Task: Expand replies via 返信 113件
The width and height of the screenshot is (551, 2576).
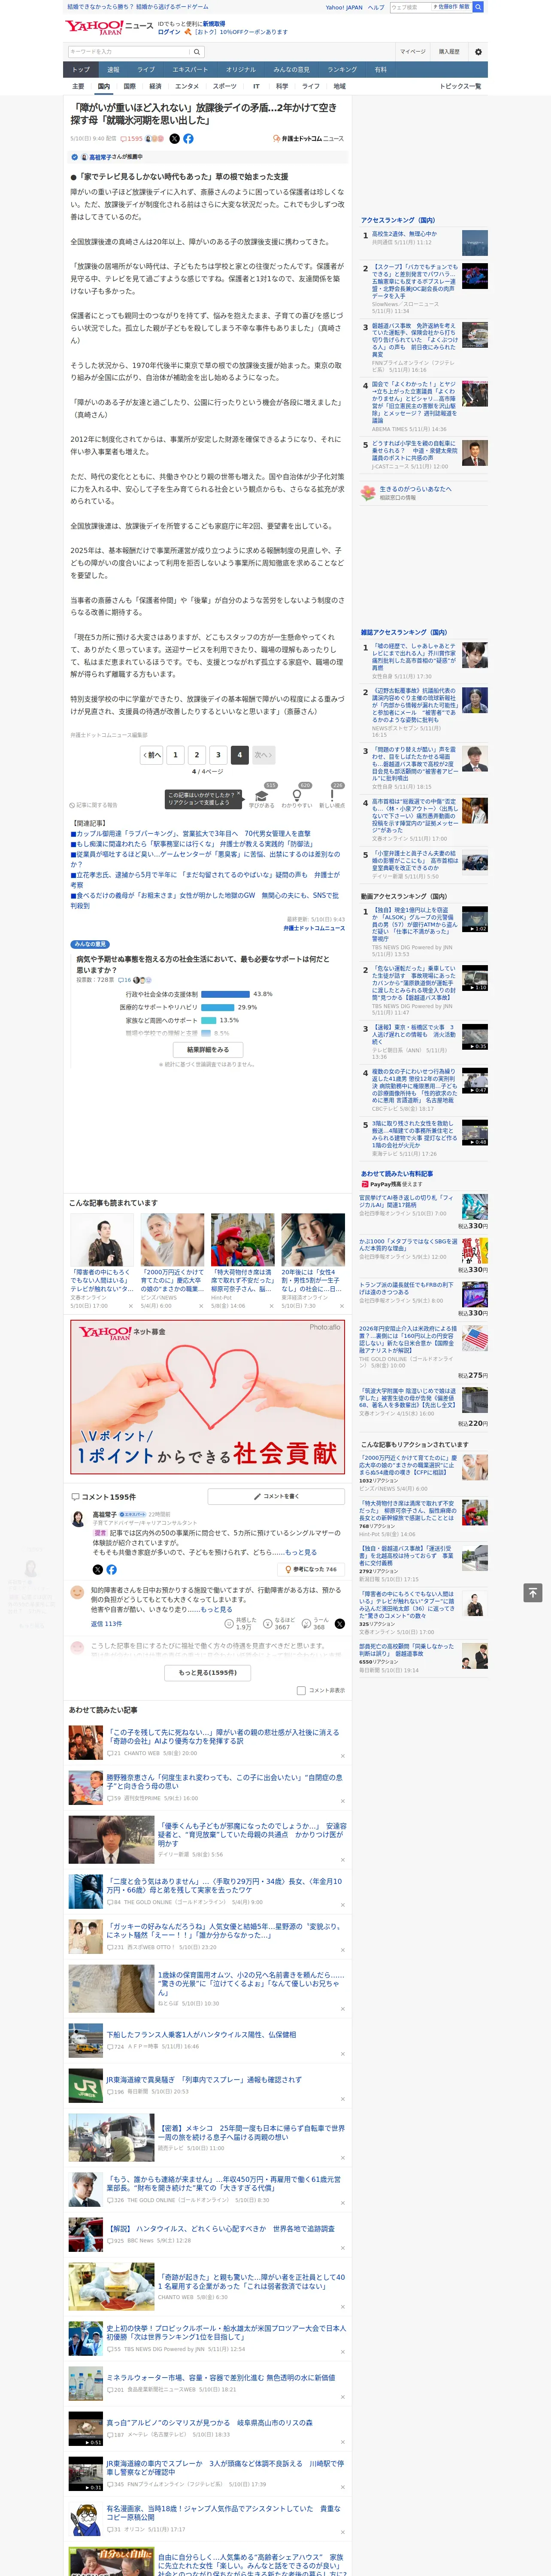Action: click(x=106, y=1624)
